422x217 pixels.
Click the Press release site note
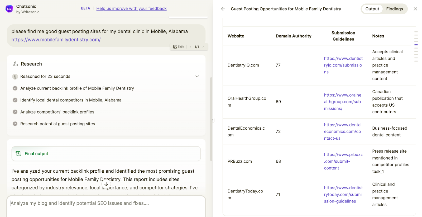point(391,161)
